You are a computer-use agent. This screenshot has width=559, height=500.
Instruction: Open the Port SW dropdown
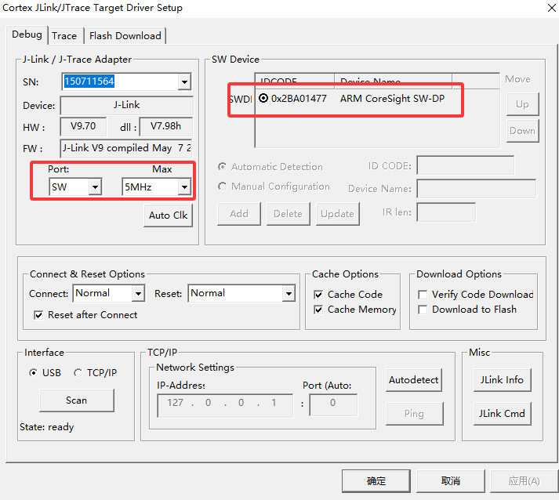(95, 187)
